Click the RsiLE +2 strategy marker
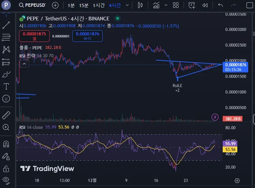Viewport: 255px width, 188px height. [x=177, y=88]
